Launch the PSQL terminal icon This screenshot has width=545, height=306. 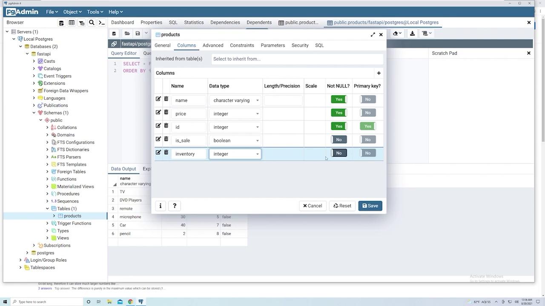coord(102,23)
